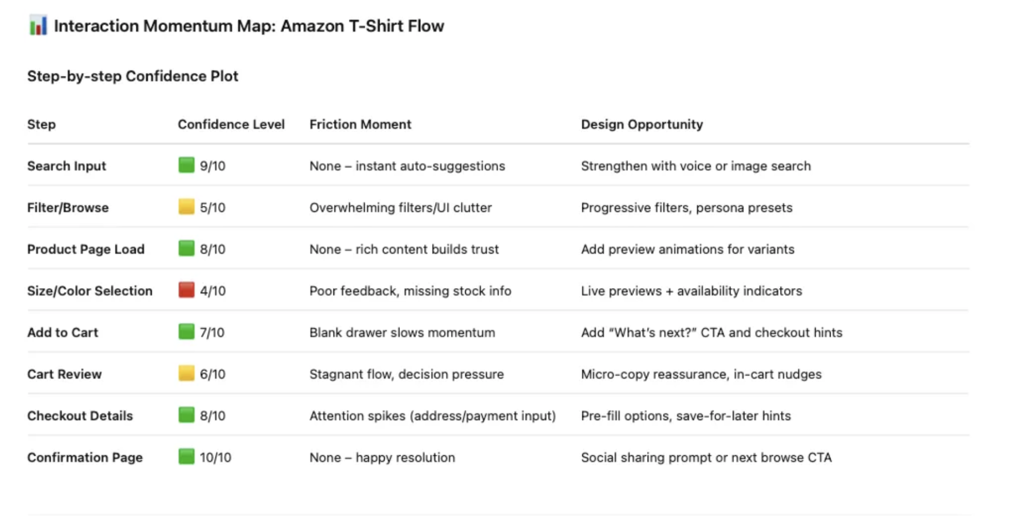This screenshot has height=516, width=1034.
Task: Click the red square for Size/Color Selection
Action: 186,290
